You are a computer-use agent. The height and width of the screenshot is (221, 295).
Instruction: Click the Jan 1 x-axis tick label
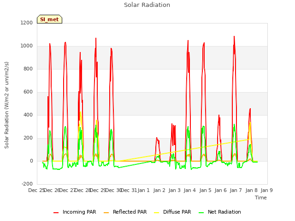(x=143, y=190)
